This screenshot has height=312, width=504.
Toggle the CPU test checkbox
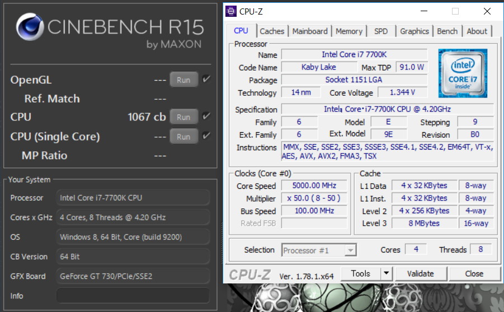pyautogui.click(x=206, y=116)
